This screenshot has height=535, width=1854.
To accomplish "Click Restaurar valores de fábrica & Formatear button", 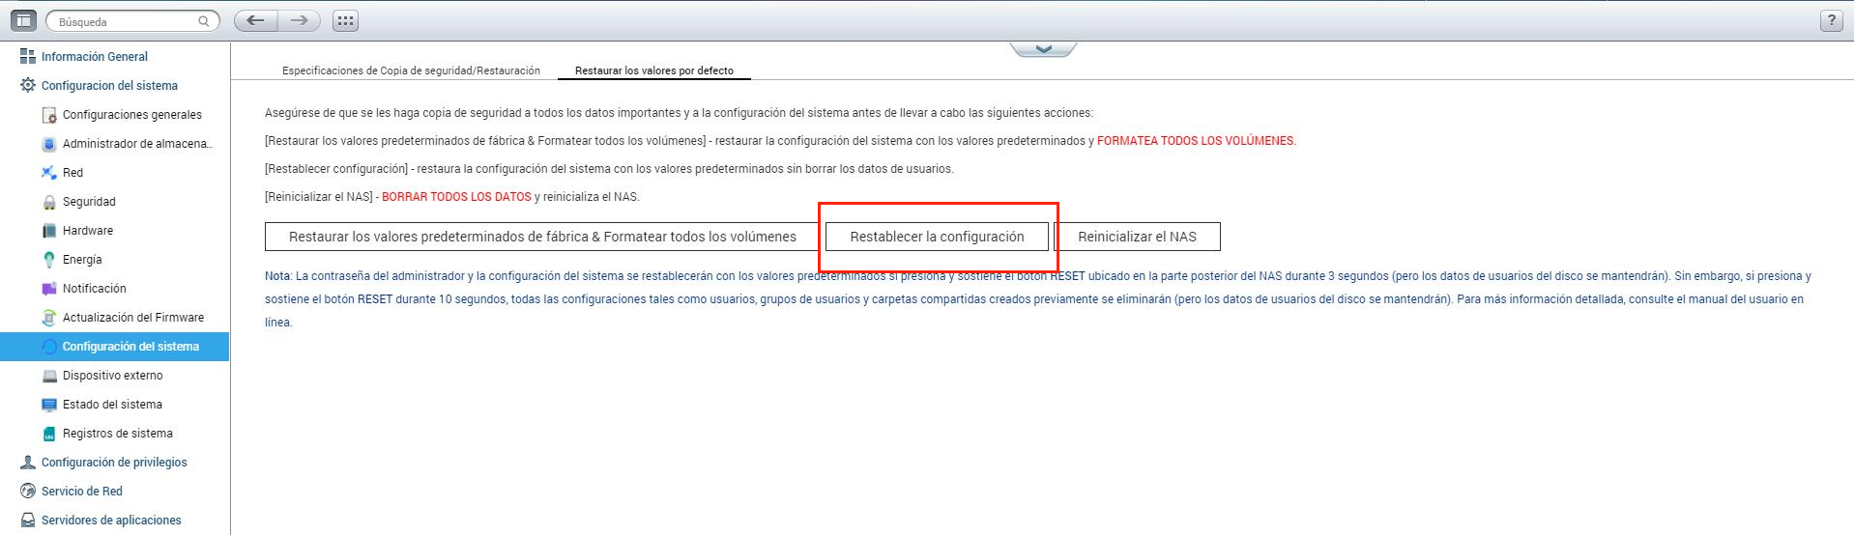I will [542, 237].
